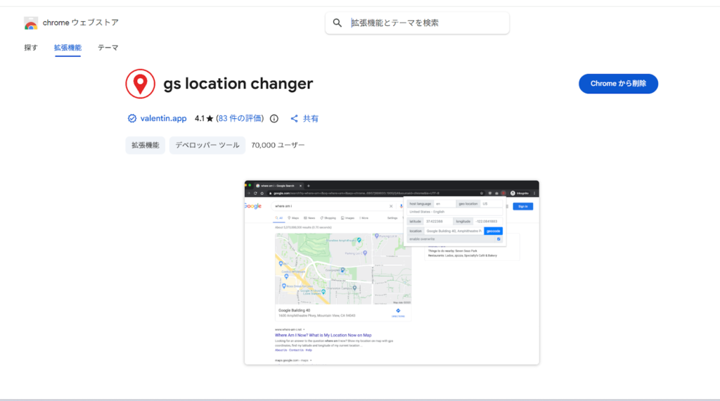Open the valentin.app developer link
Screen dimensions: 720x401
point(163,118)
